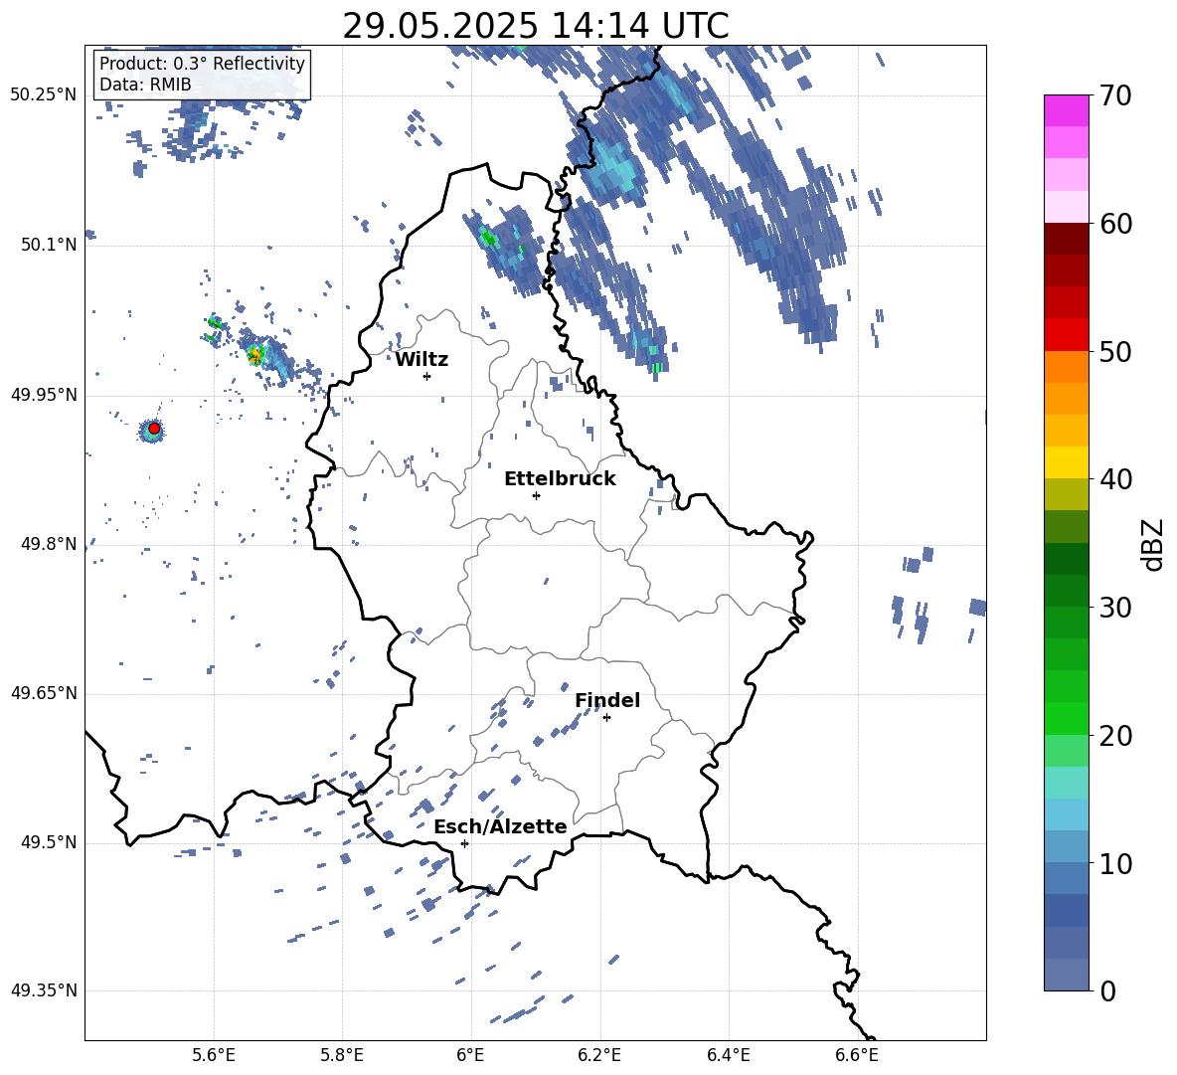Image resolution: width=1177 pixels, height=1075 pixels.
Task: Click the "Data: RMIB" label
Action: coord(145,85)
